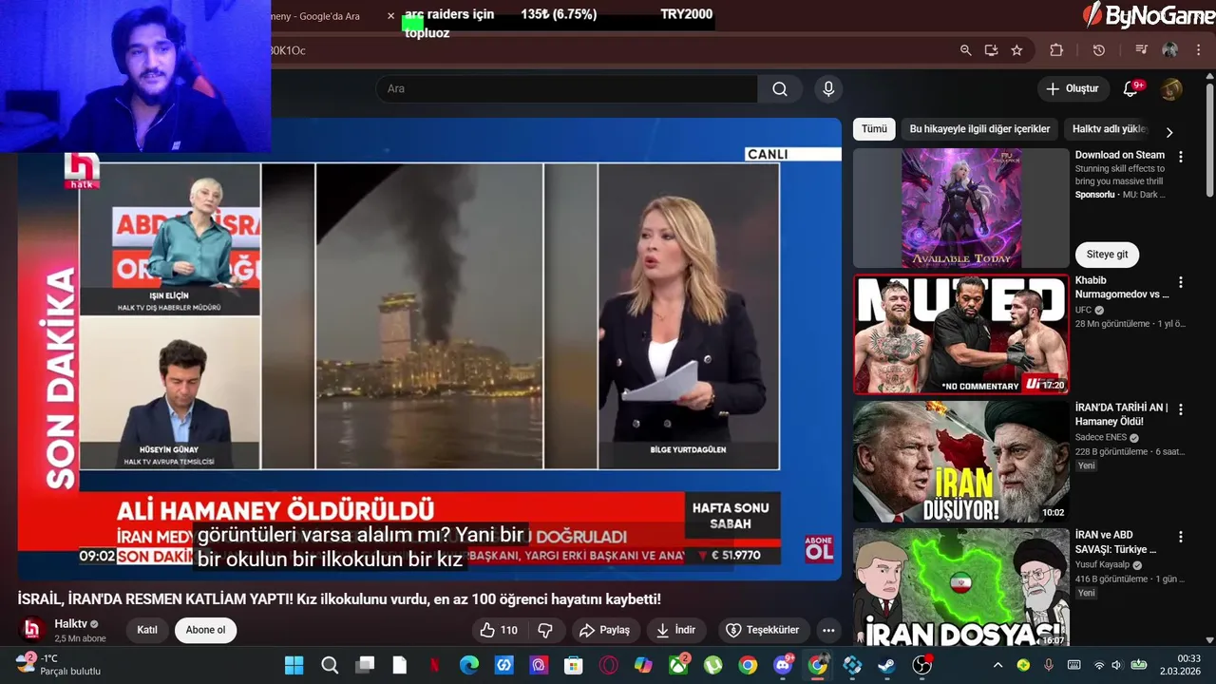
Task: Open uTorrent from the taskbar
Action: tap(712, 665)
